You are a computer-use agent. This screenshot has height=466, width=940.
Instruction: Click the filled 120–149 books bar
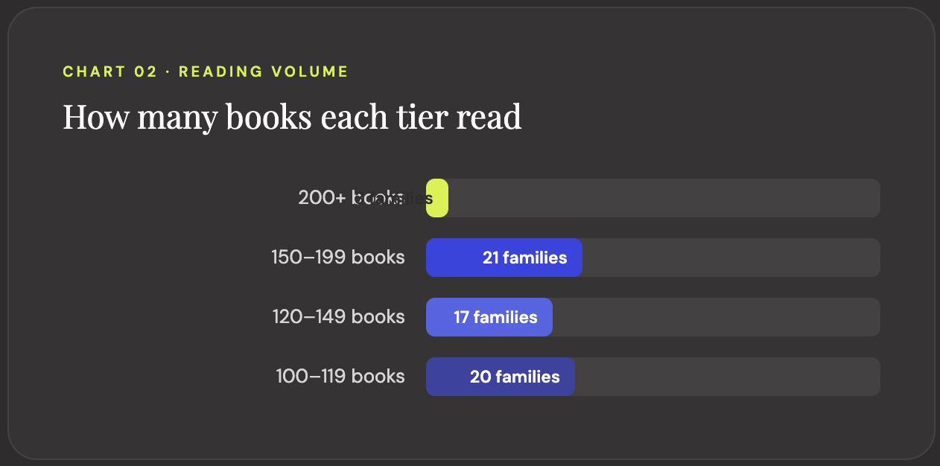coord(439,317)
